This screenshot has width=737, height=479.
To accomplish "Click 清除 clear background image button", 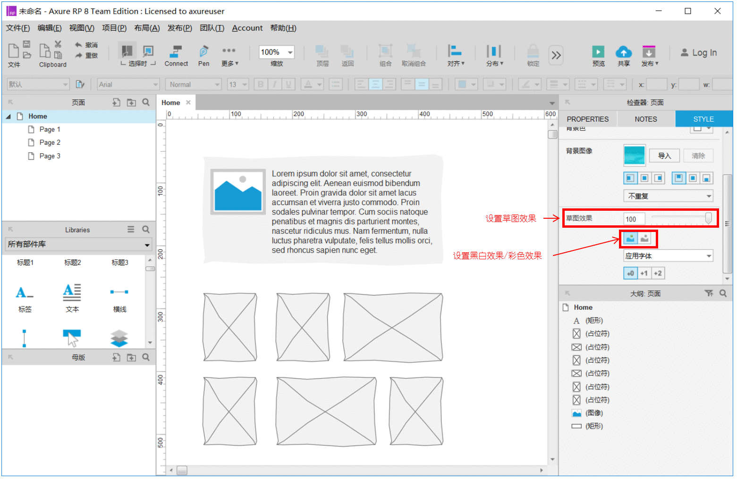I will [698, 156].
